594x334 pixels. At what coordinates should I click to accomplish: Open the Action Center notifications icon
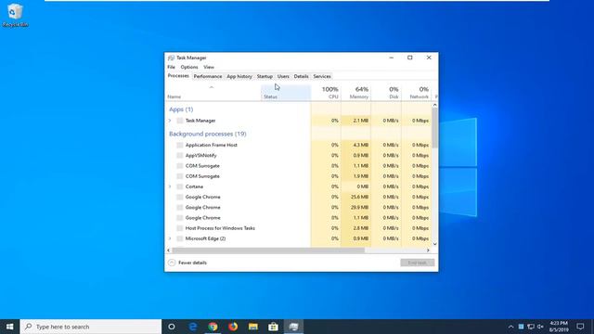tap(580, 327)
